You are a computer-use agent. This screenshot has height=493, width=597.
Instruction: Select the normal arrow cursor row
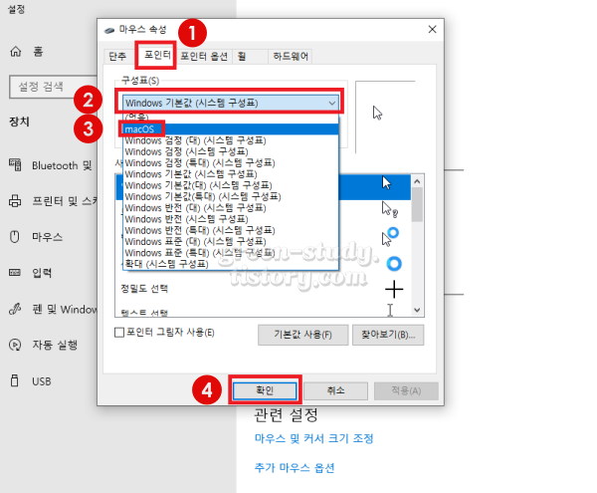click(375, 187)
